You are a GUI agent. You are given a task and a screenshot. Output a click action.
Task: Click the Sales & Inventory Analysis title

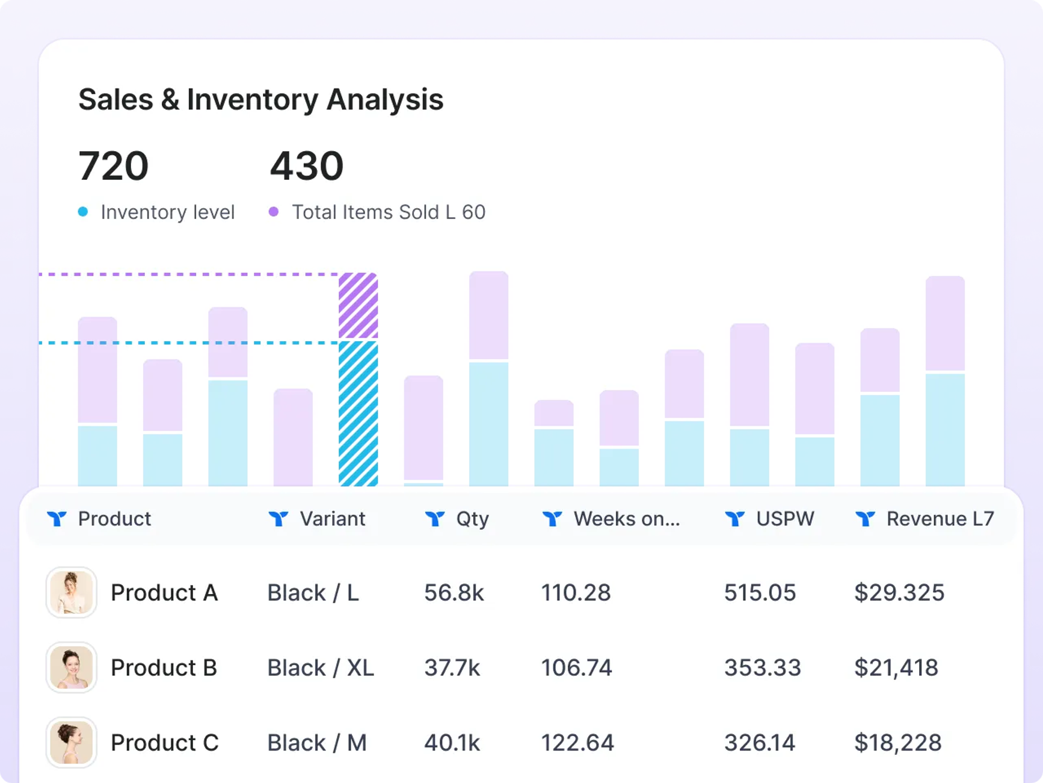(x=261, y=100)
